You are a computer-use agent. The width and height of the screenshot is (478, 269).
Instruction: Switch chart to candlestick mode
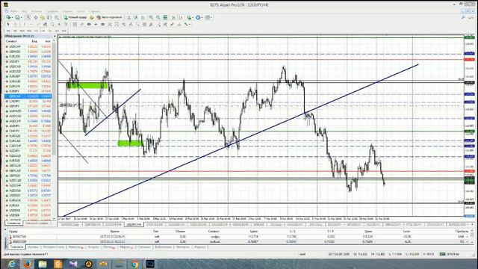click(136, 17)
